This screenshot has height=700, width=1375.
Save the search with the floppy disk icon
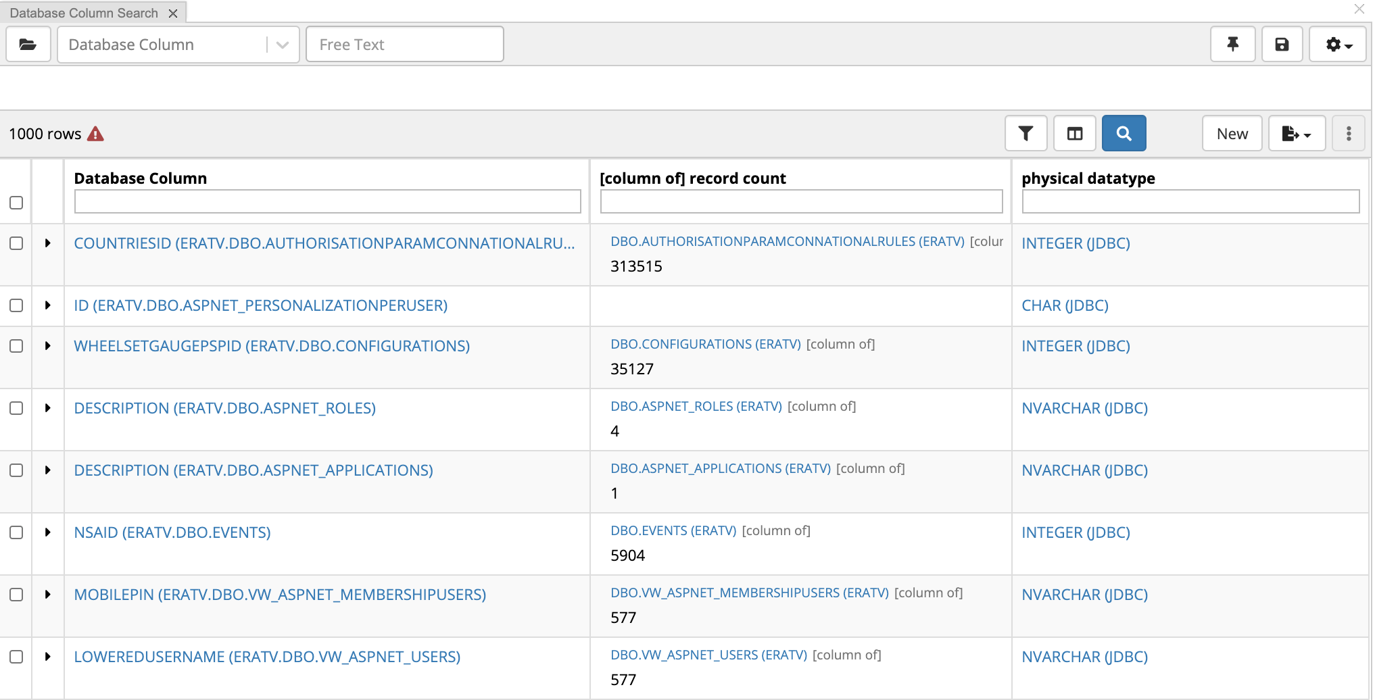(x=1282, y=45)
